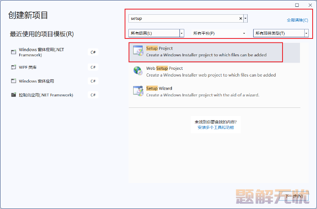Select the Setup Wizard template title

coord(159,88)
